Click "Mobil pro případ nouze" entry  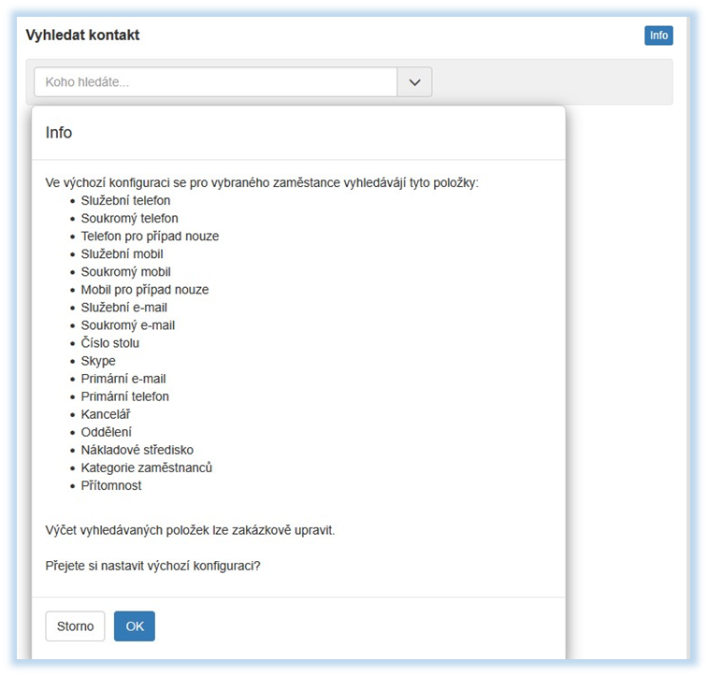coord(145,290)
